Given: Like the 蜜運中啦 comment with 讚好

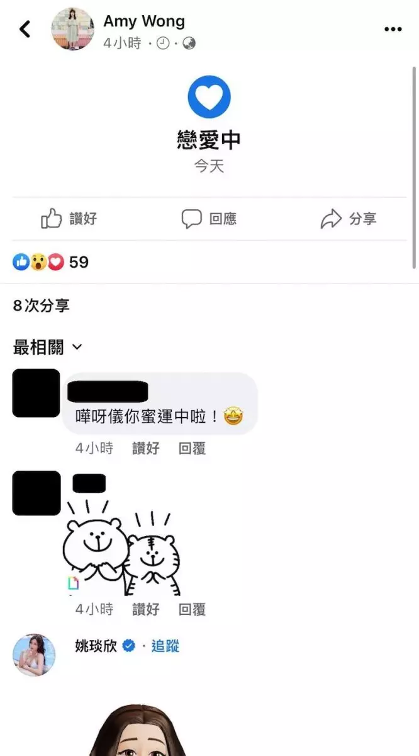Looking at the screenshot, I should pyautogui.click(x=146, y=449).
